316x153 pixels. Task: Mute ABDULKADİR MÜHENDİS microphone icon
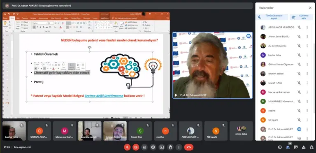[299, 28]
